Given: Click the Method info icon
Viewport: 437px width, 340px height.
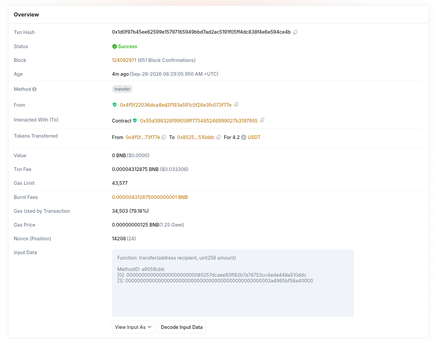Looking at the screenshot, I should tap(34, 89).
